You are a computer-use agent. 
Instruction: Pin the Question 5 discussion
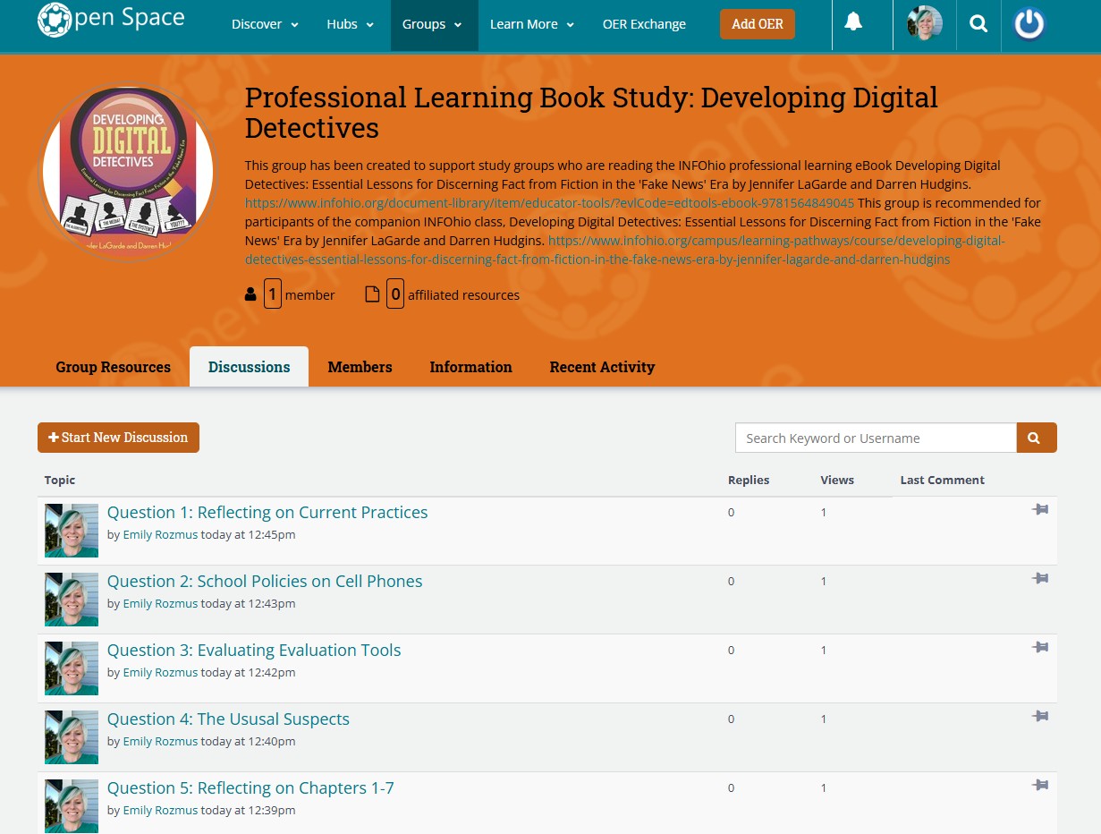(x=1039, y=785)
